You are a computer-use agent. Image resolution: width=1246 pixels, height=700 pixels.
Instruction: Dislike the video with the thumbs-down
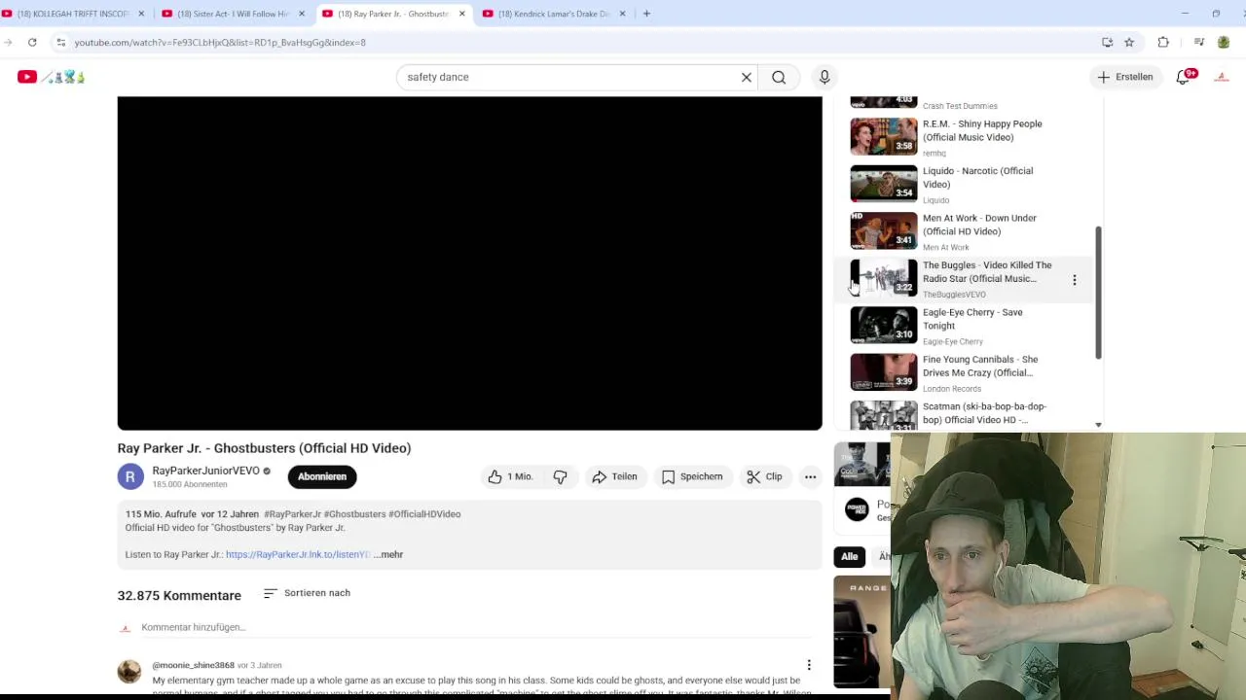point(560,476)
